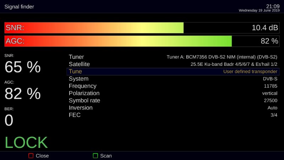Screen dimensions: 284x160
Task: Edit the 11785 frequency field
Action: 271,86
